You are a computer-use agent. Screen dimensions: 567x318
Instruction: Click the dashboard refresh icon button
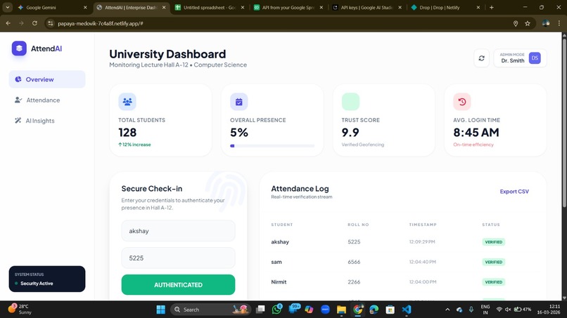point(481,58)
